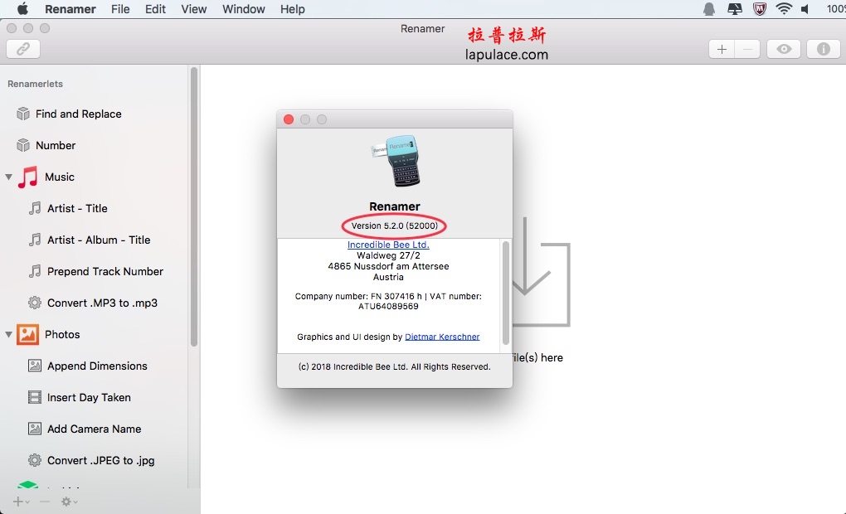The width and height of the screenshot is (846, 514).
Task: Click the Photos group label
Action: click(x=62, y=334)
